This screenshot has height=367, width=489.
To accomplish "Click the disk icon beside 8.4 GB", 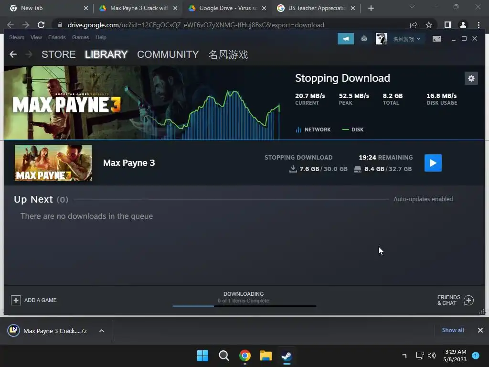I will coord(357,169).
